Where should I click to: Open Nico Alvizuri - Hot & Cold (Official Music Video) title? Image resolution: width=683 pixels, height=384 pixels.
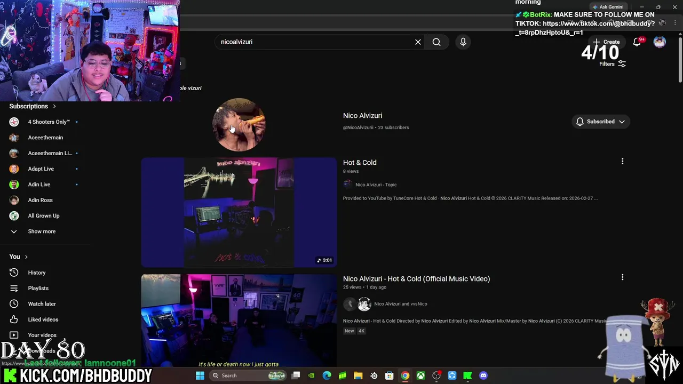point(416,279)
